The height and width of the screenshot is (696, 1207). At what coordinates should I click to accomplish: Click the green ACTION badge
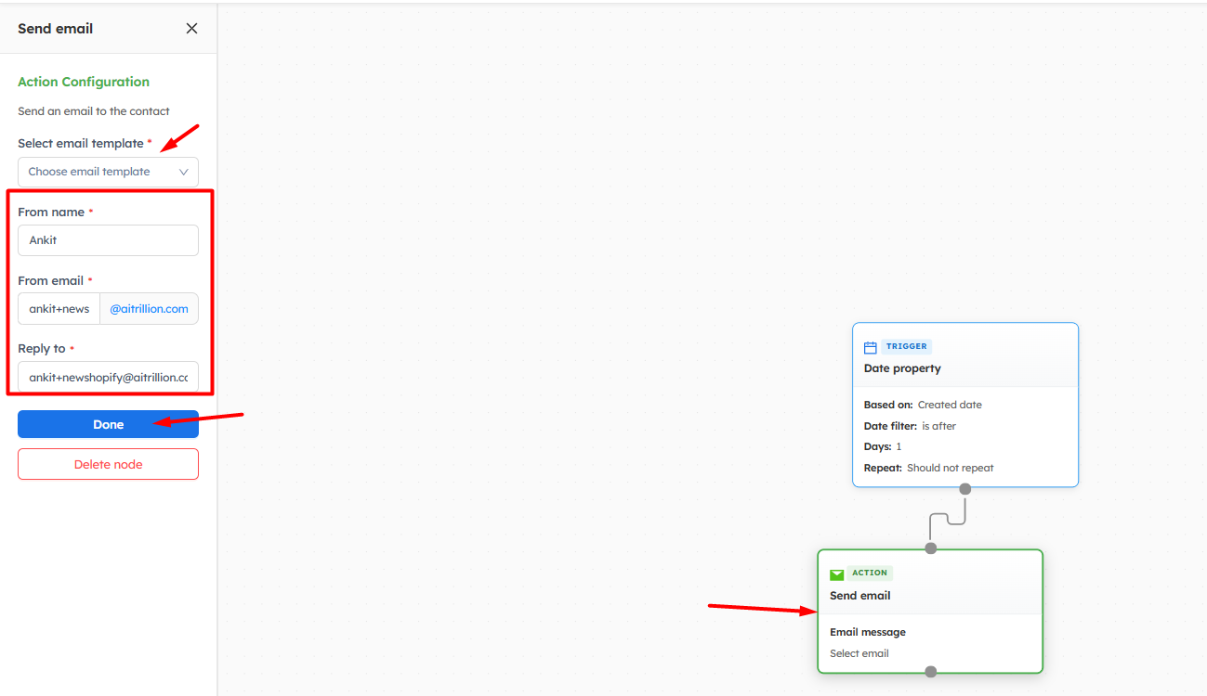pos(869,573)
